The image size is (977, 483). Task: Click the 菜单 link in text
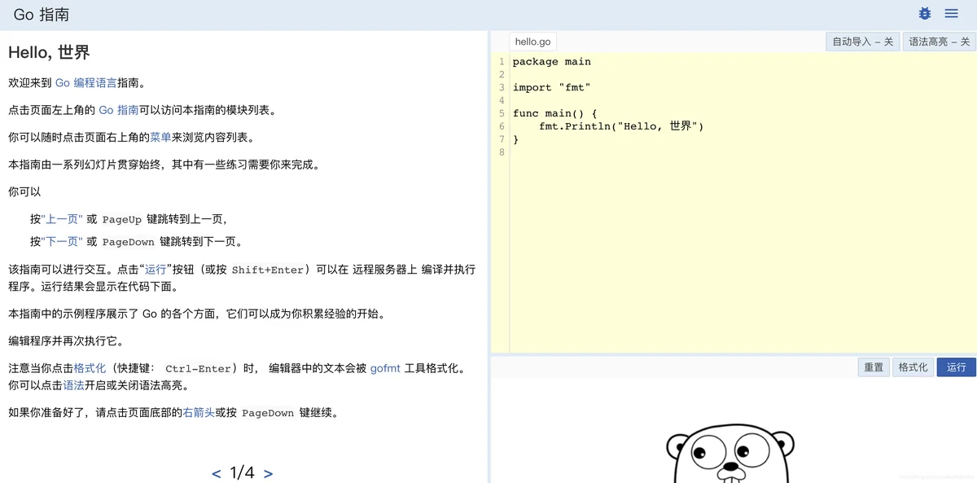[160, 138]
